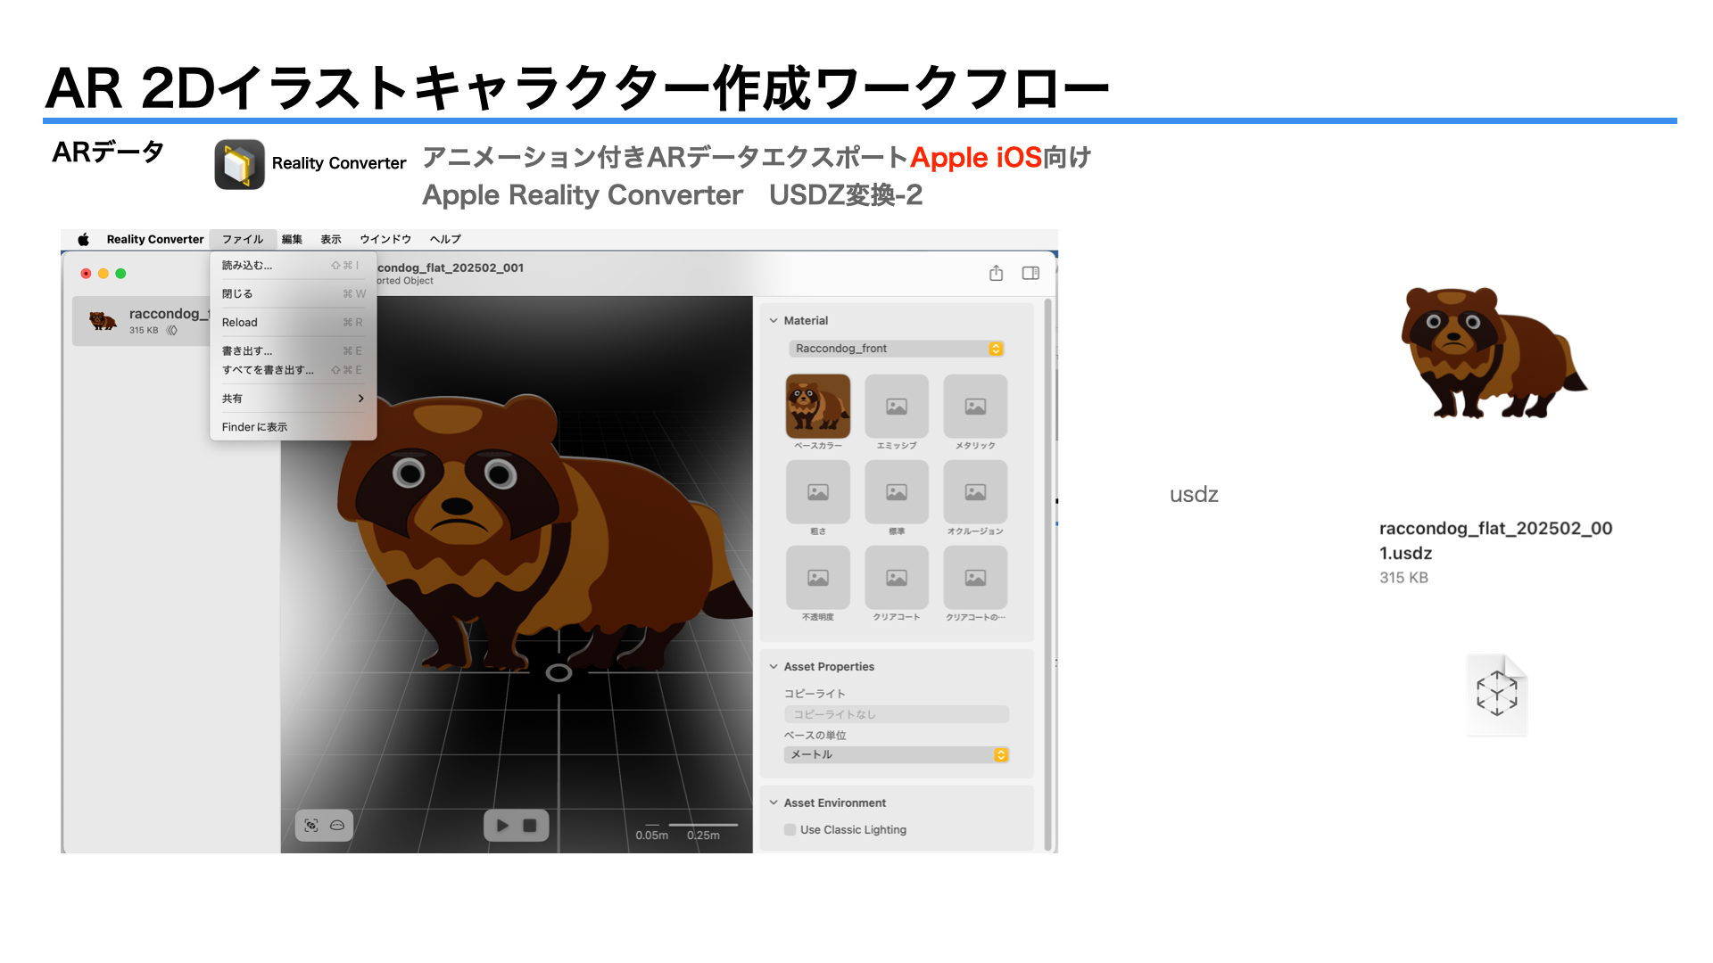This screenshot has height=963, width=1713.
Task: Click the raccoon icon in the sidebar item
Action: (x=103, y=320)
